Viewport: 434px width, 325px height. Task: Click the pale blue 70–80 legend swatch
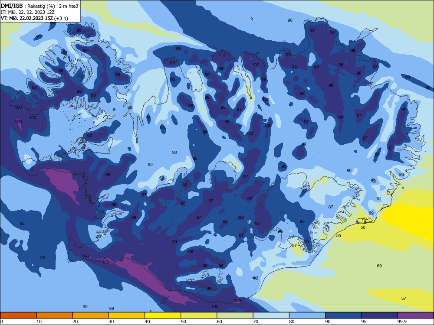tap(271, 315)
